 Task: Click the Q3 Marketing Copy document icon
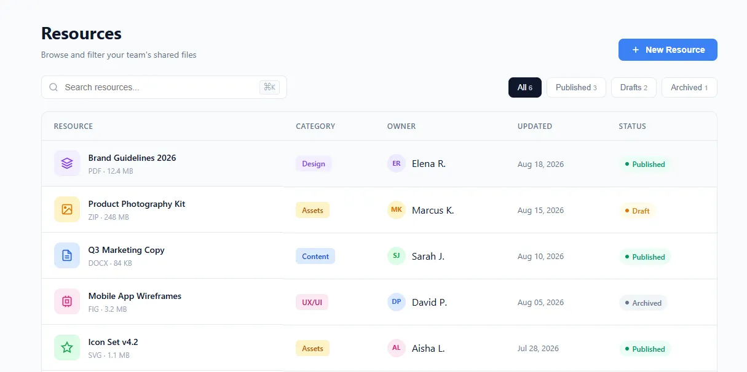point(67,255)
